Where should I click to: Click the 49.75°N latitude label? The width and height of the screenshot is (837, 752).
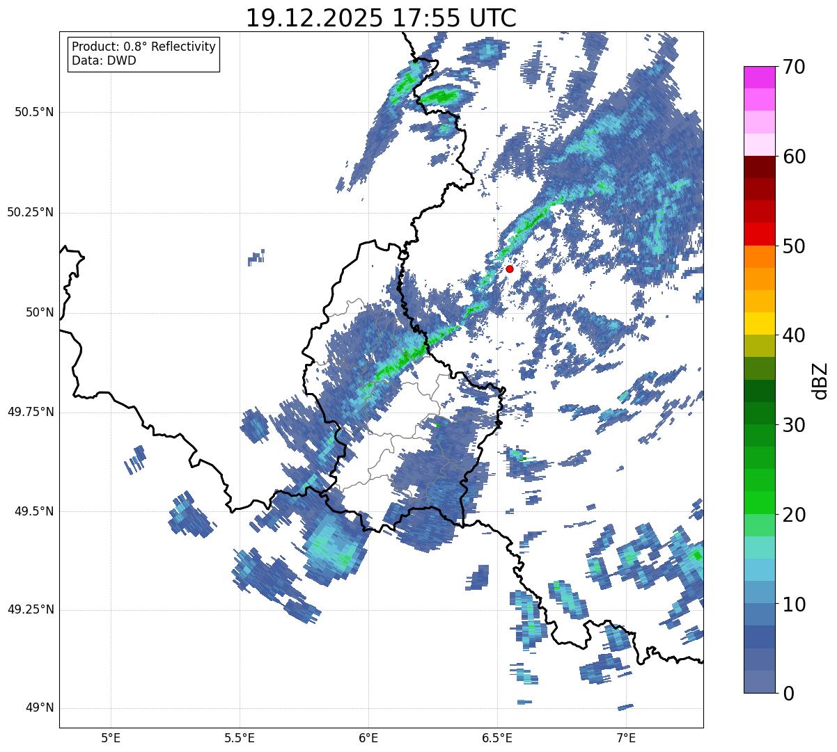coord(31,412)
